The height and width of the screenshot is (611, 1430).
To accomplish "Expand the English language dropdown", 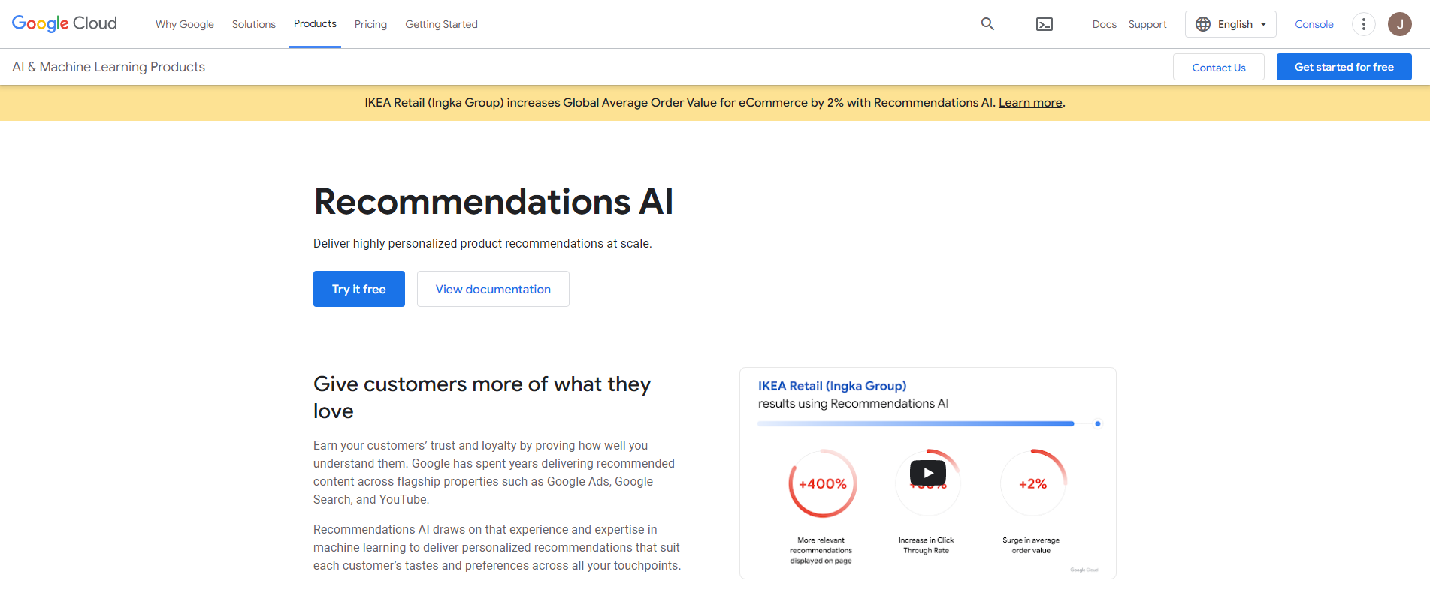I will [1231, 24].
